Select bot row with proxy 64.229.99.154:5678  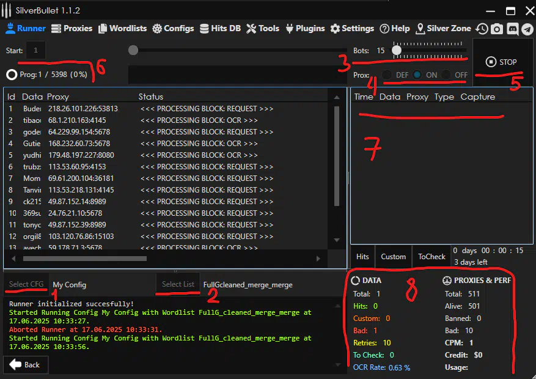[x=166, y=132]
